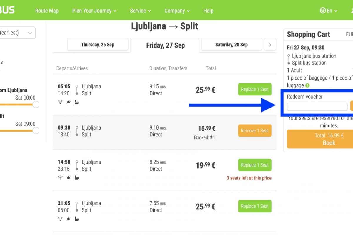This screenshot has width=353, height=235.
Task: Click the globe language icon
Action: tap(323, 11)
